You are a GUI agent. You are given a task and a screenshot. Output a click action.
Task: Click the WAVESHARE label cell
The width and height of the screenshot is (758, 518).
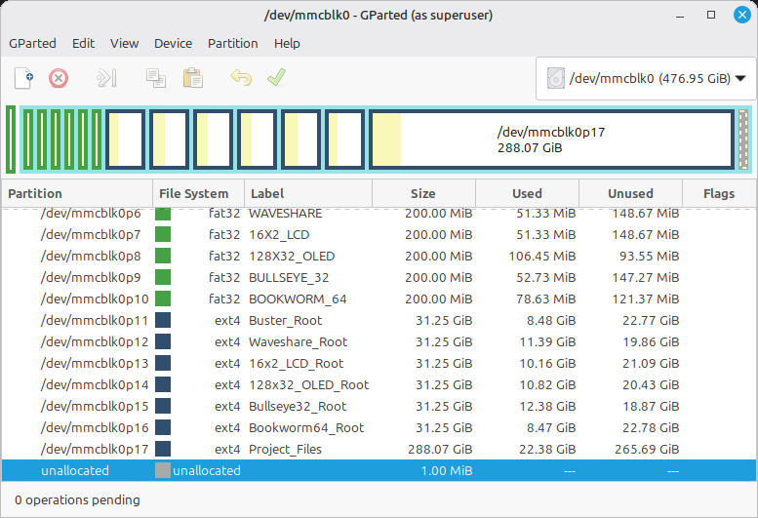(285, 213)
